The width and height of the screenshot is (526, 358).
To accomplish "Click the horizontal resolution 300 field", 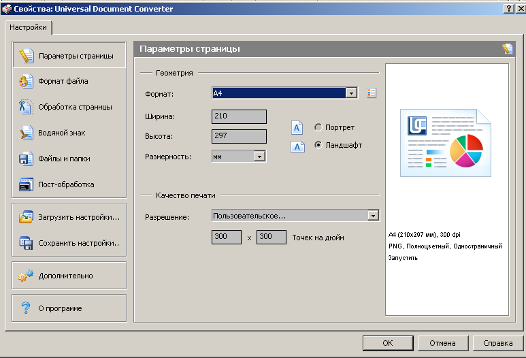I will [227, 237].
